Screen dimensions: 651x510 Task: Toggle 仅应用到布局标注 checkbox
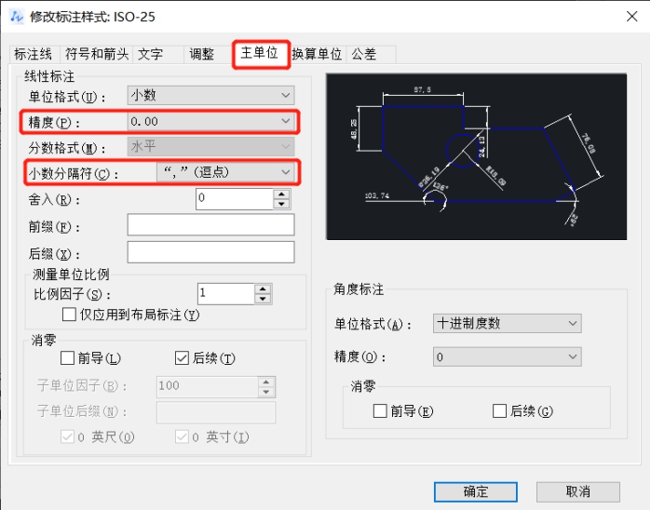(x=69, y=315)
